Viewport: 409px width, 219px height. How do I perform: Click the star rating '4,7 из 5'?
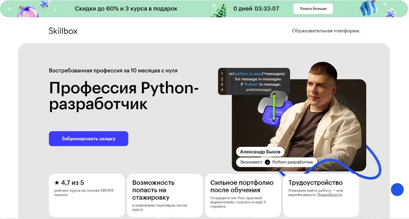[x=69, y=183]
